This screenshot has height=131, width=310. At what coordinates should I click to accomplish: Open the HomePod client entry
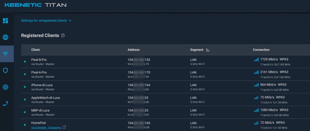tap(38, 123)
